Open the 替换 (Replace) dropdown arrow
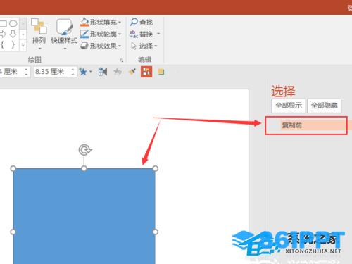This screenshot has width=352, height=264. 158,34
